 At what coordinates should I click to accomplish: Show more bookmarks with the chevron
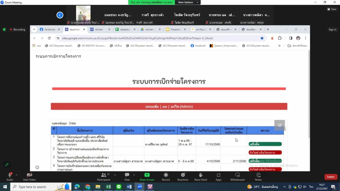(279, 46)
